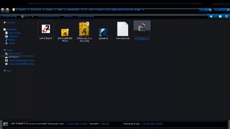Click the Abrir toolbar button

pos(26,16)
